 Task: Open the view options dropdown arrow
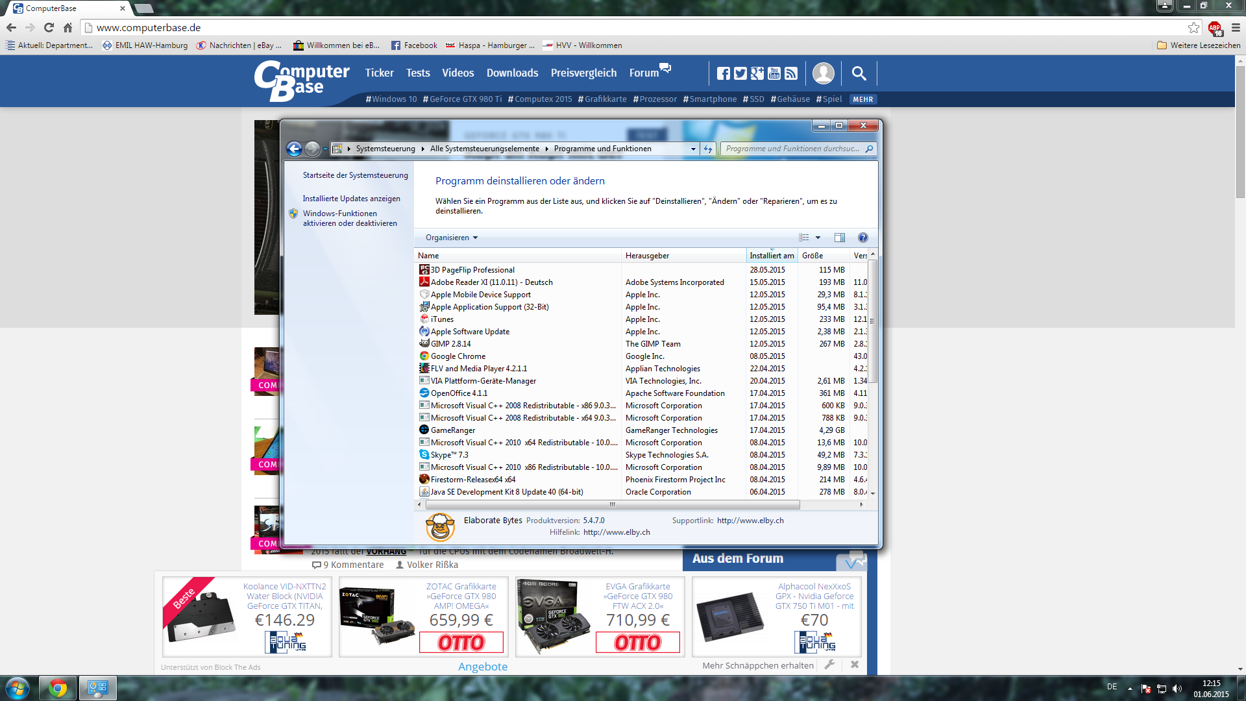point(818,238)
